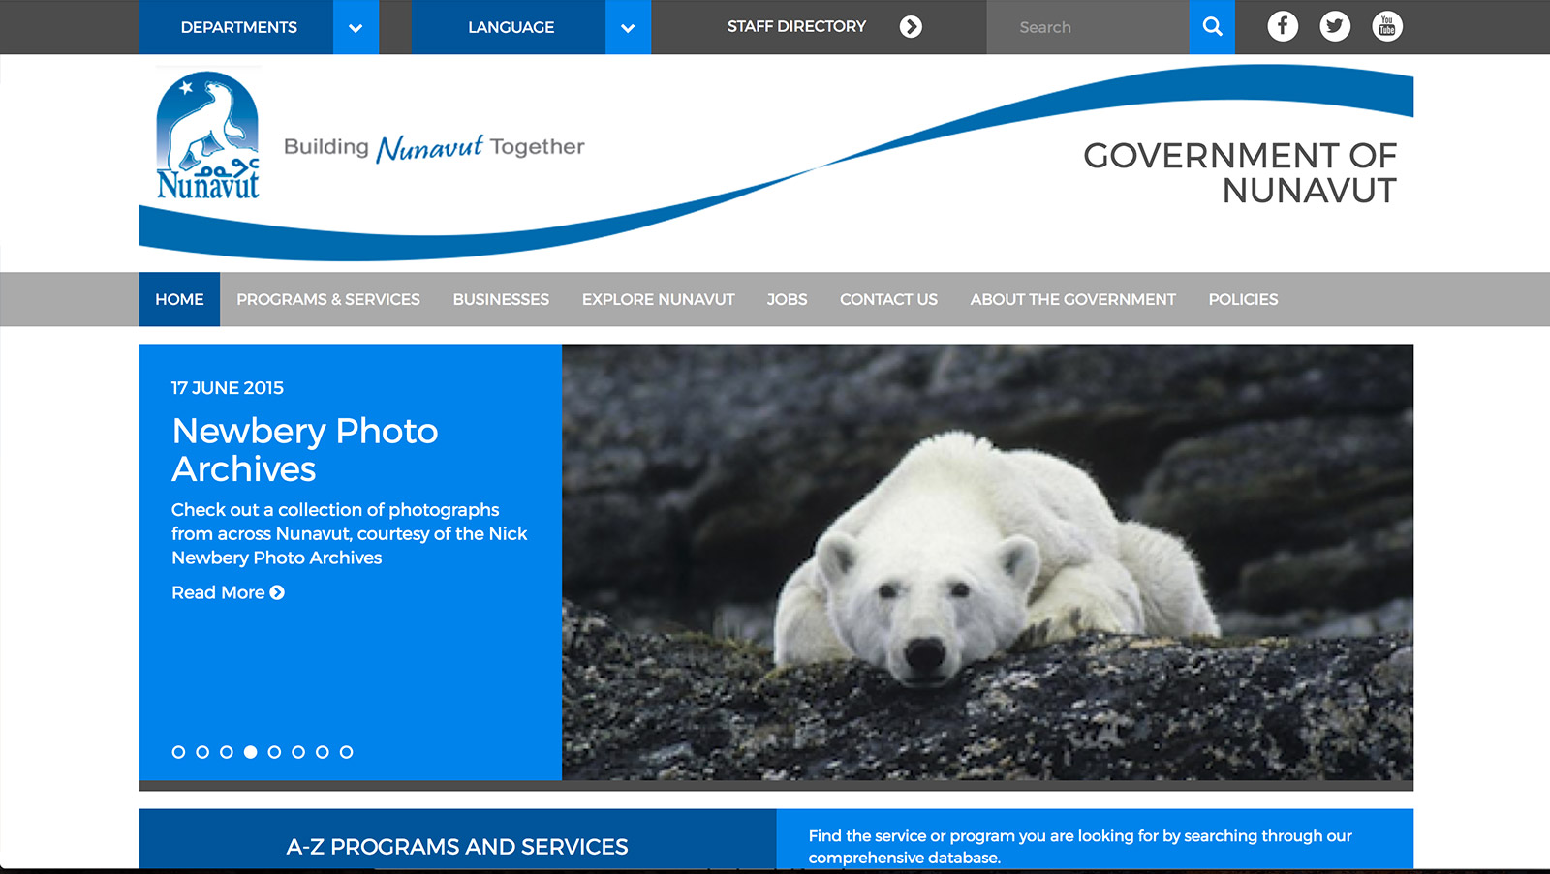
Task: Open the Explore Nunavut menu item
Action: tap(658, 299)
